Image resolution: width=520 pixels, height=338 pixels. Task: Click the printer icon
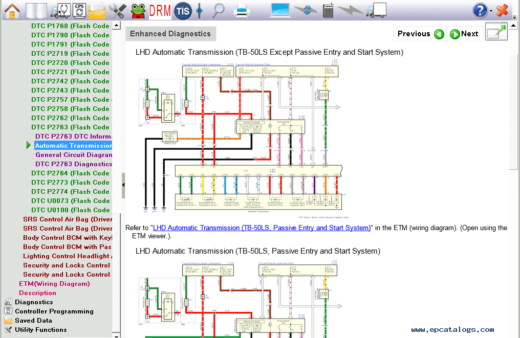[242, 11]
